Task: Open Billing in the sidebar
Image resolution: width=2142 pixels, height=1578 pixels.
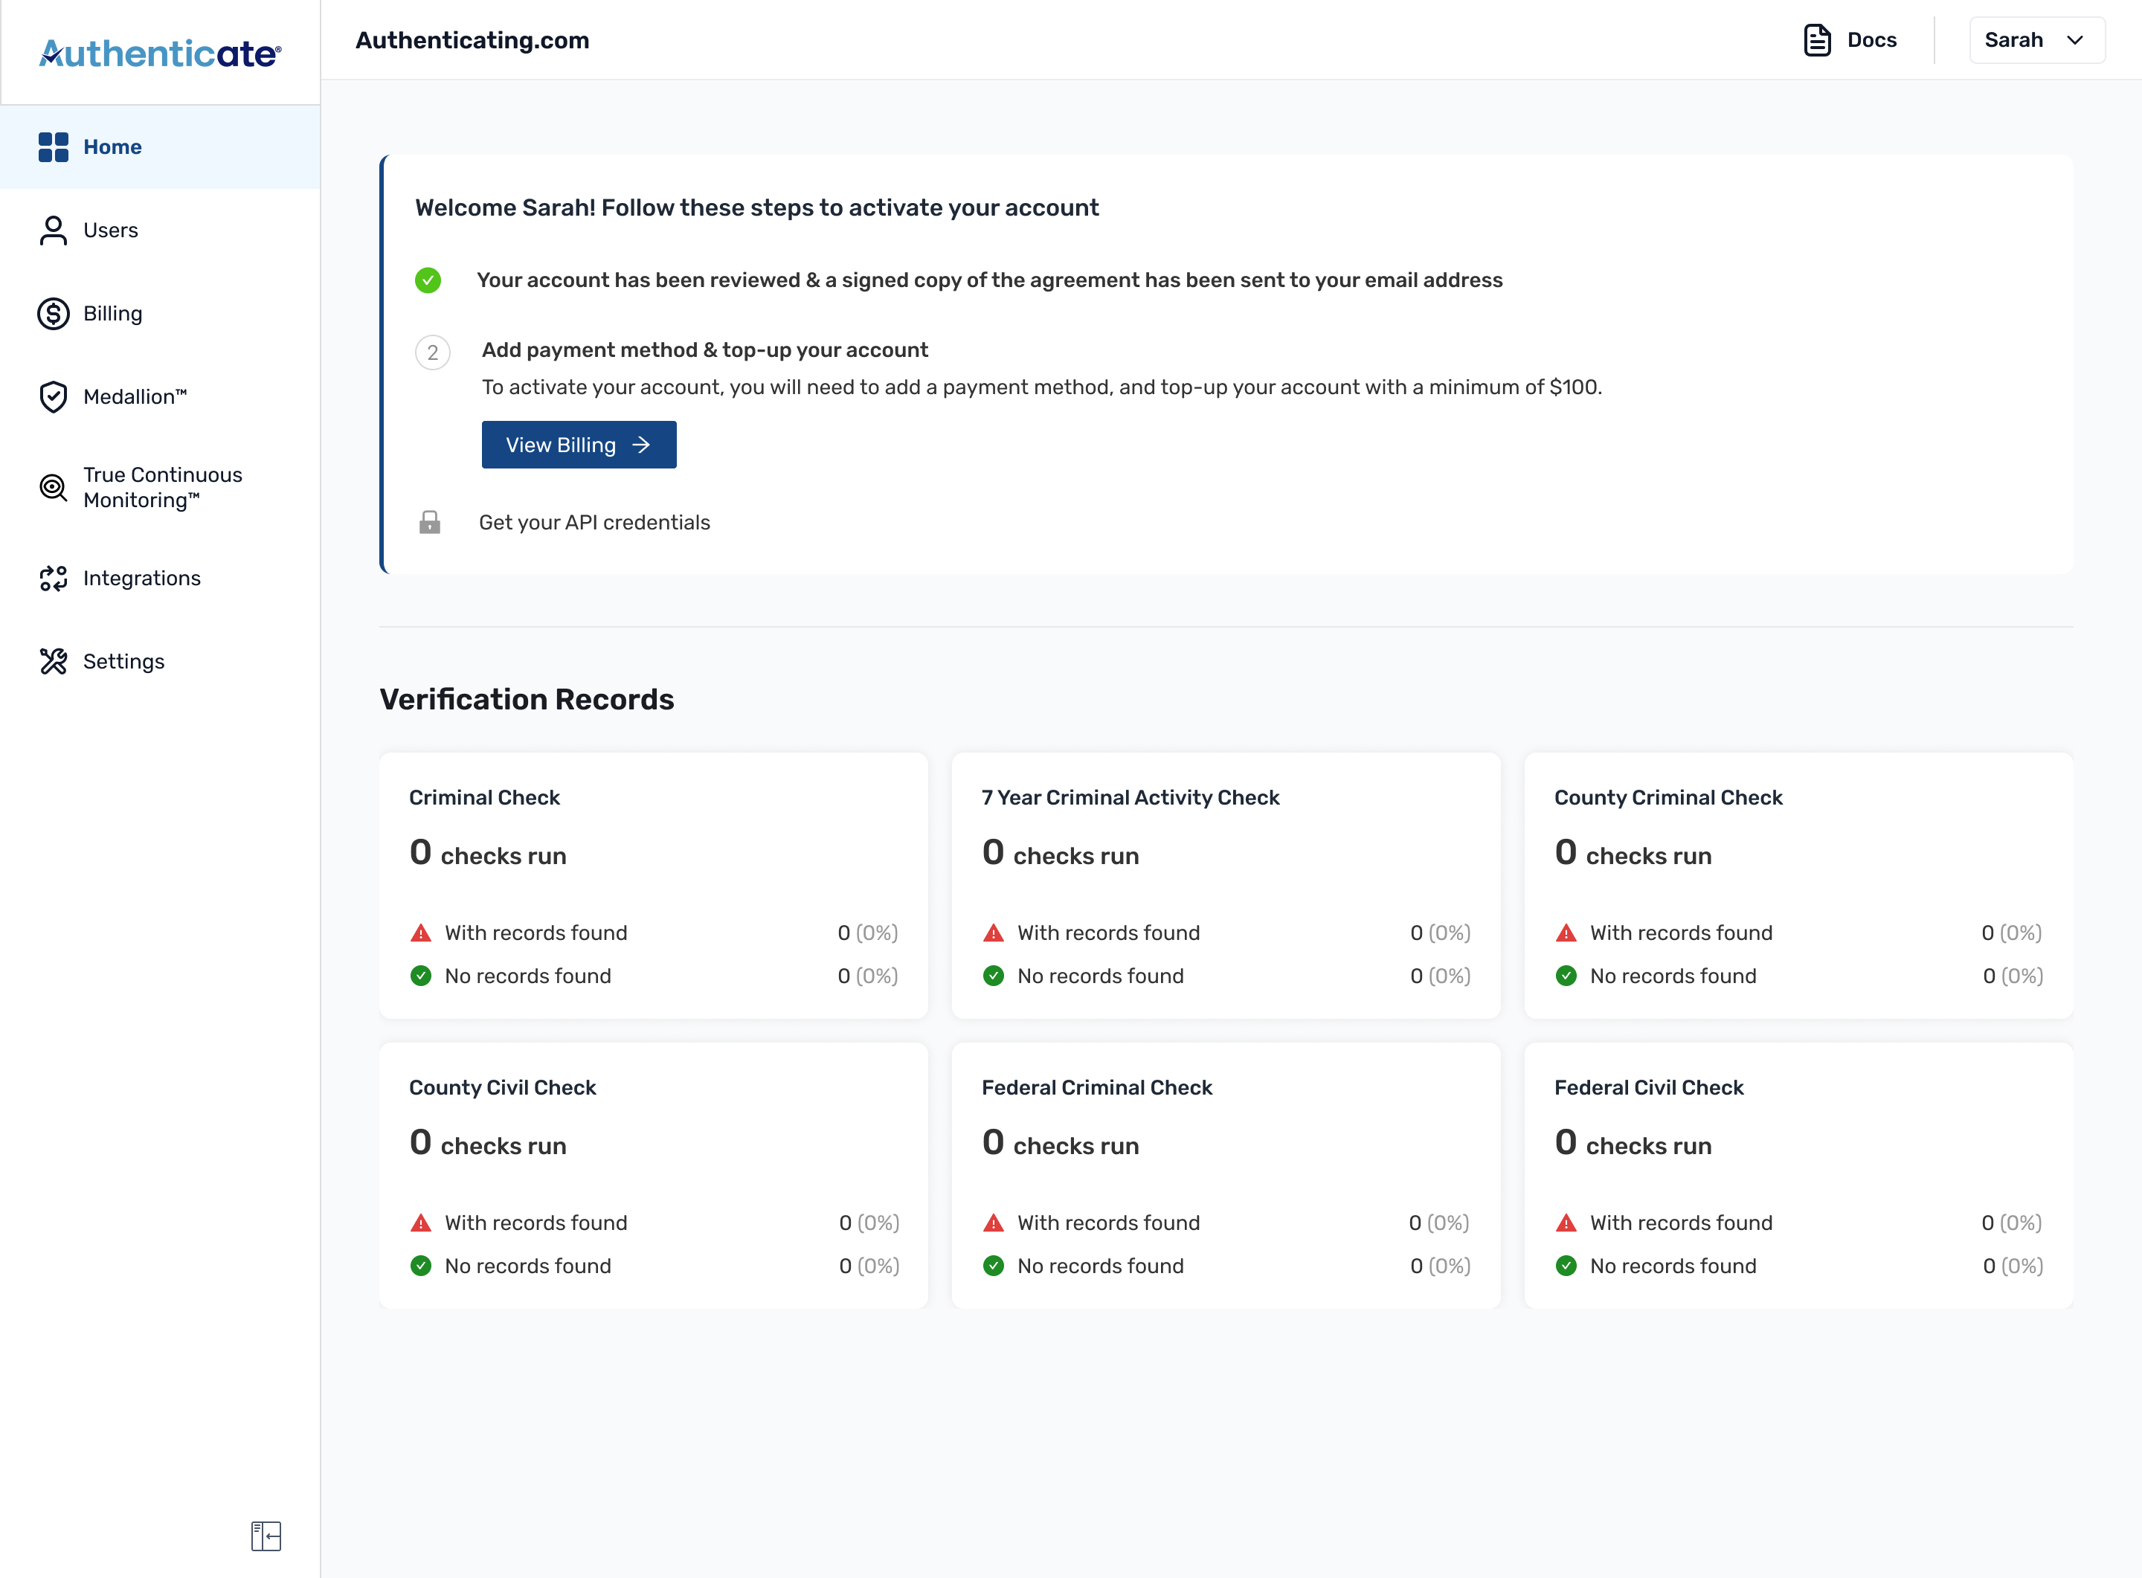Action: pyautogui.click(x=161, y=313)
